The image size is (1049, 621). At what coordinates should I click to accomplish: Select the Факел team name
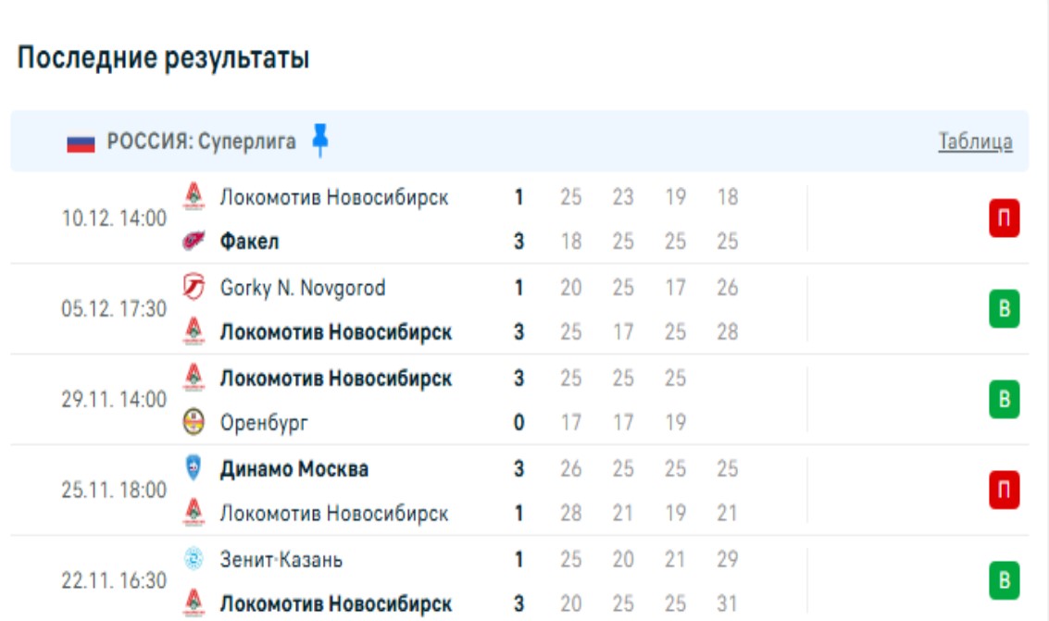click(x=249, y=242)
